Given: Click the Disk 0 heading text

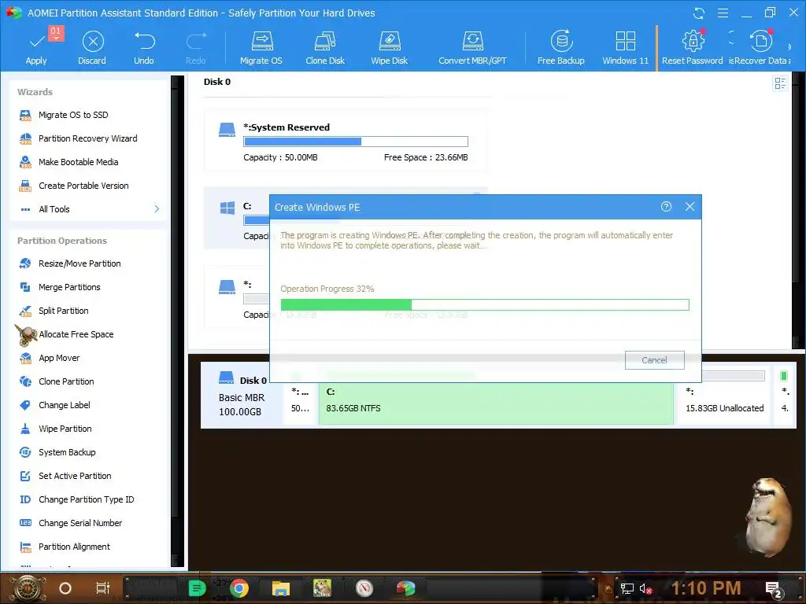Looking at the screenshot, I should click(x=217, y=82).
